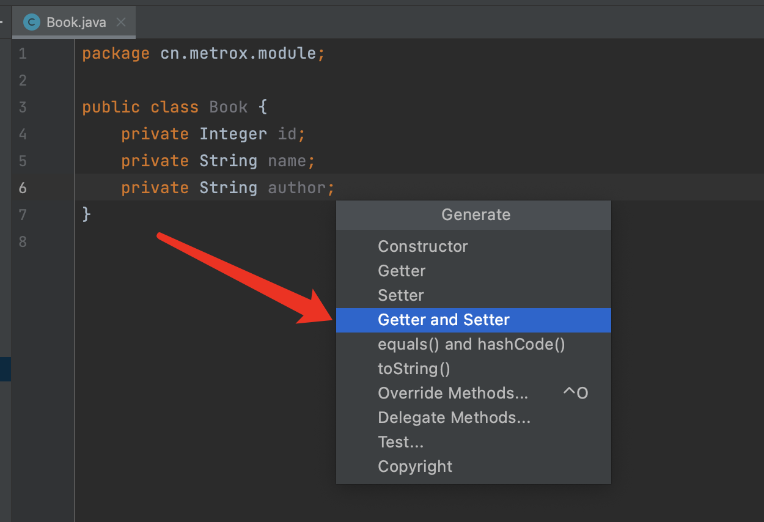Viewport: 764px width, 522px height.
Task: Click the Book.java class file icon
Action: 31,23
